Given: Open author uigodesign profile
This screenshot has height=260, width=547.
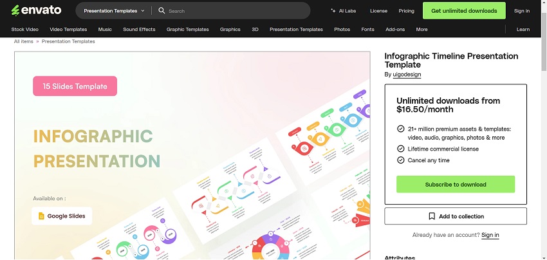Looking at the screenshot, I should 407,75.
